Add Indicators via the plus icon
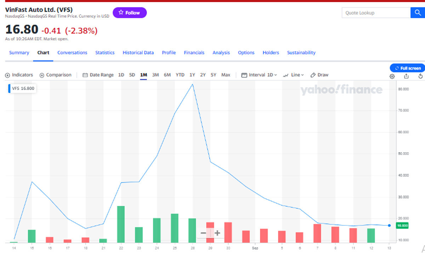 tap(7, 75)
